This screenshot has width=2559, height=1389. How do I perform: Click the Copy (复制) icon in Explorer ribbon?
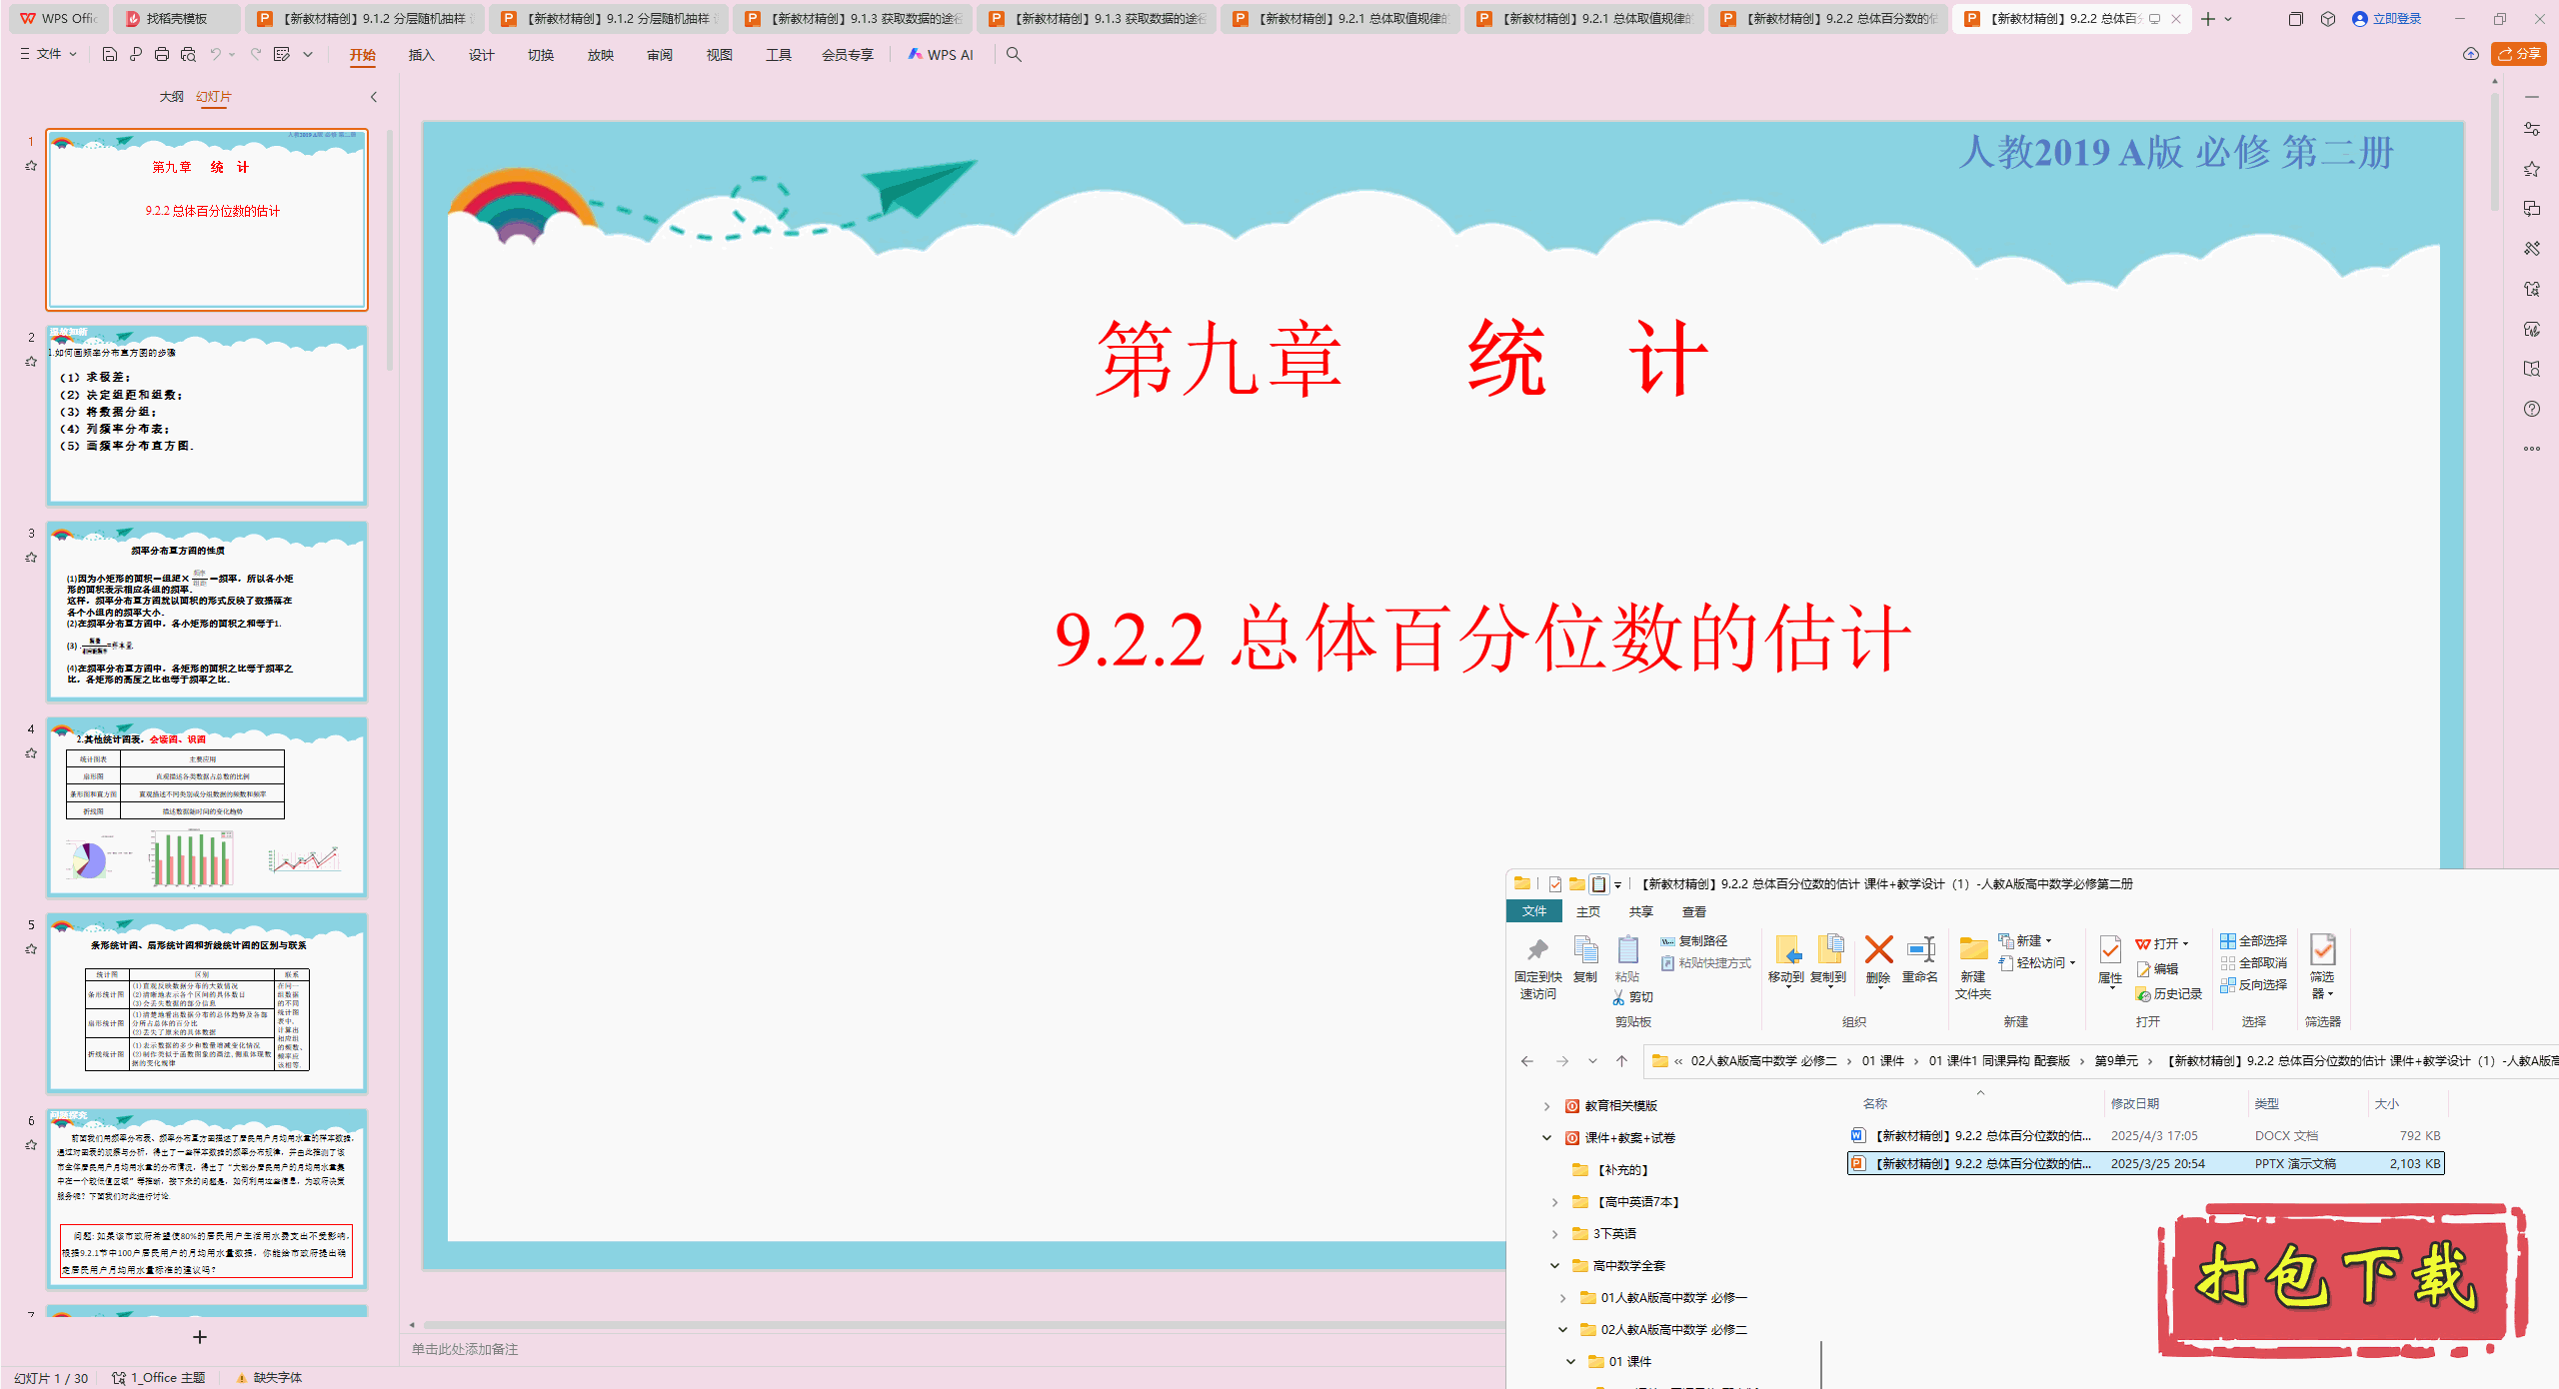pyautogui.click(x=1585, y=959)
